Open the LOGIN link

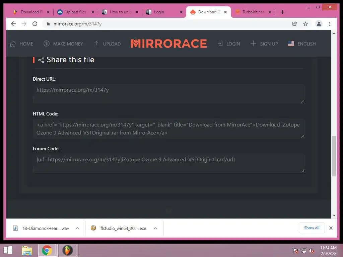pyautogui.click(x=229, y=44)
